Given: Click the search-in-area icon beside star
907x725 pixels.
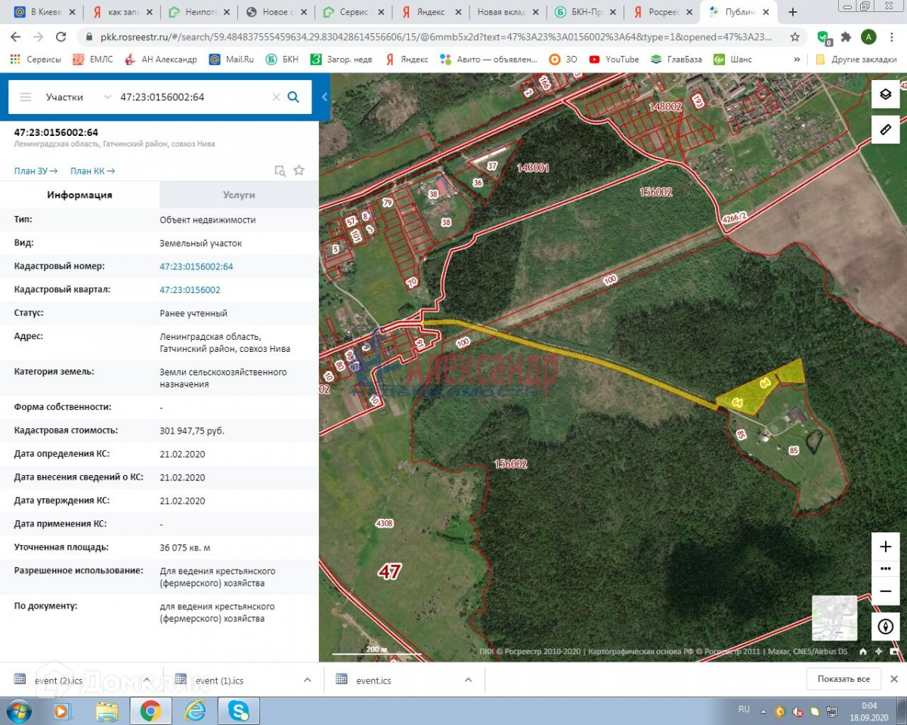Looking at the screenshot, I should click(x=280, y=171).
